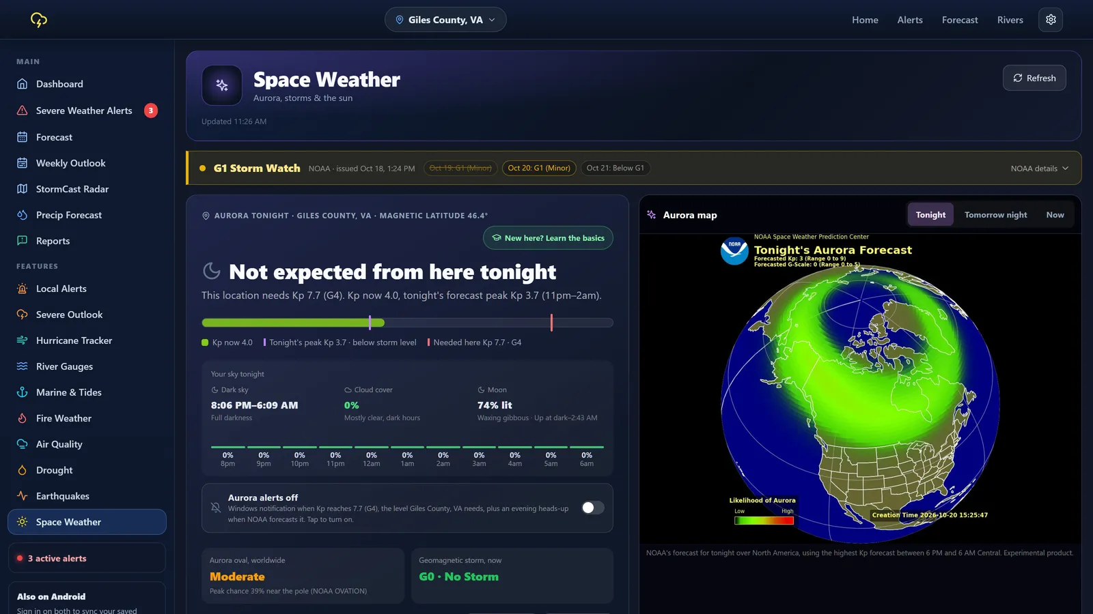Click the red Needed Kp 7.7 marker
This screenshot has width=1093, height=614.
point(551,323)
